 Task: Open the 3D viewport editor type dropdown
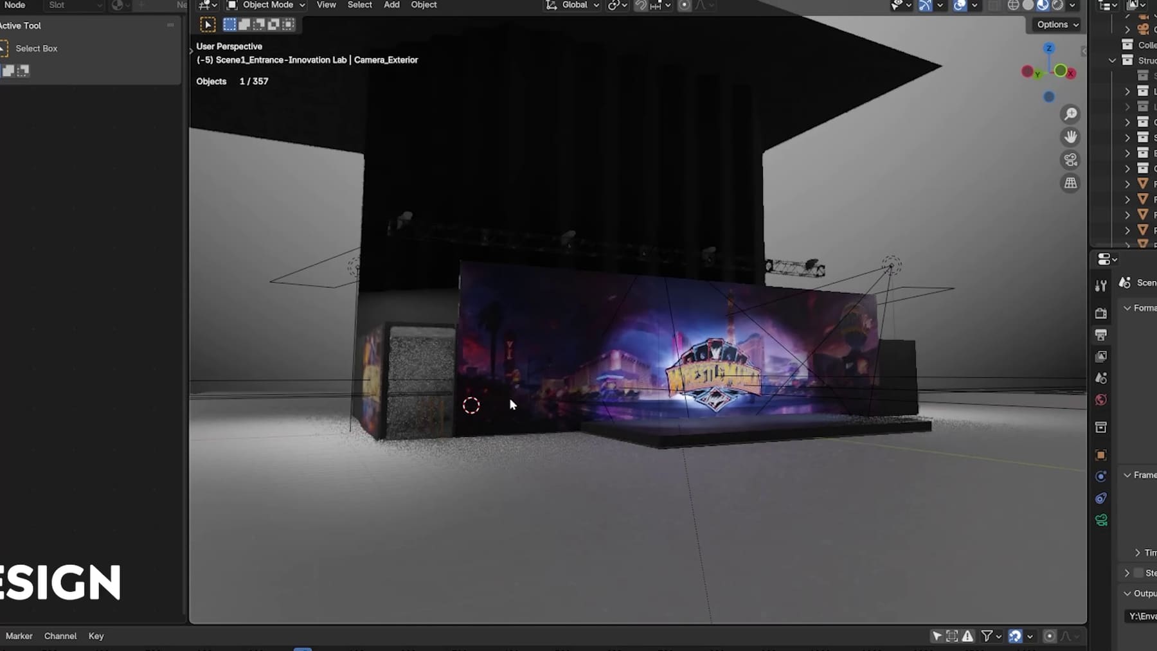click(x=208, y=5)
